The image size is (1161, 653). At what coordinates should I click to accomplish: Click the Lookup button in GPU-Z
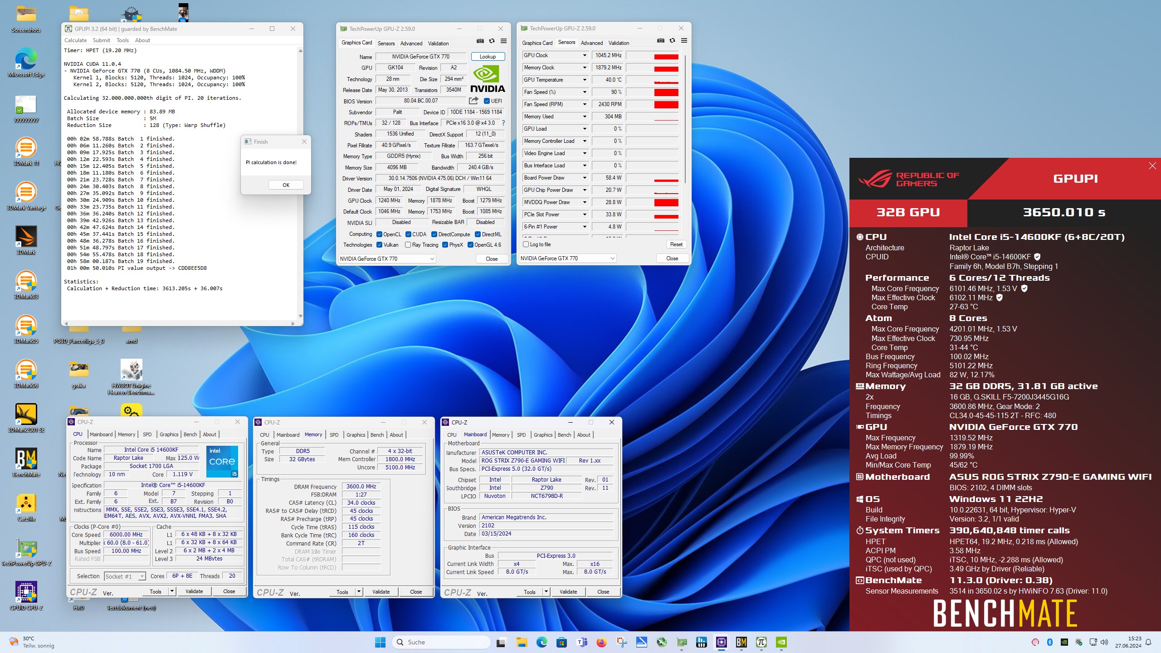(x=488, y=57)
